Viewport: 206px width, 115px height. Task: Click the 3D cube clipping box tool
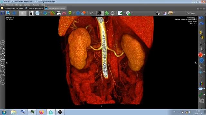[37, 13]
